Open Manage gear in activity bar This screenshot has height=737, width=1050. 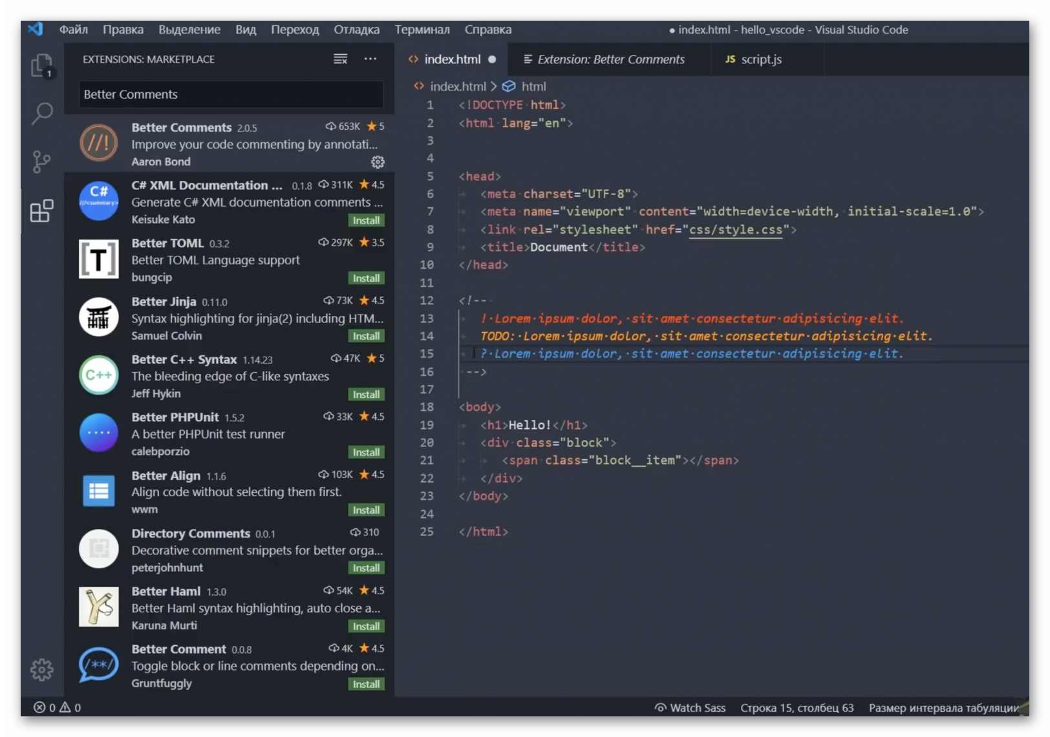pos(42,669)
